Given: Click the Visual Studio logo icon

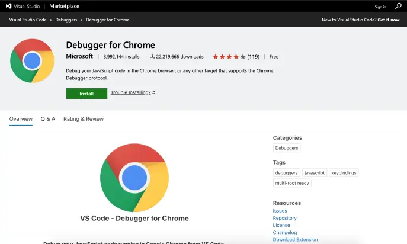Looking at the screenshot, I should (8, 6).
